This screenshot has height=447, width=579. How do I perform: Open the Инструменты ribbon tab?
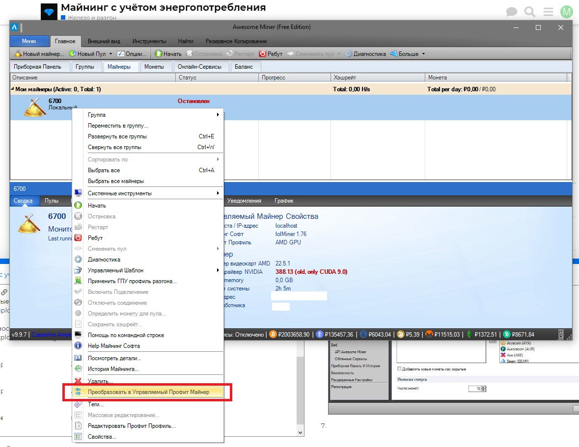(149, 41)
